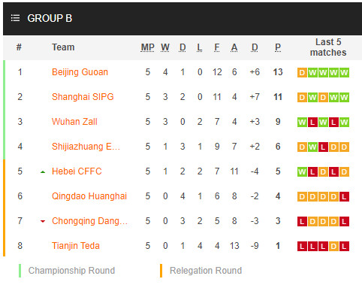Open the Beijing Guoan team link

80,72
